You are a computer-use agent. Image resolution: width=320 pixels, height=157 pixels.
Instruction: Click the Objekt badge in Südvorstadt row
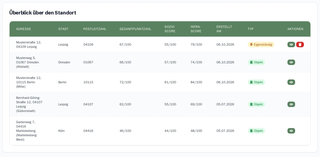click(x=256, y=104)
